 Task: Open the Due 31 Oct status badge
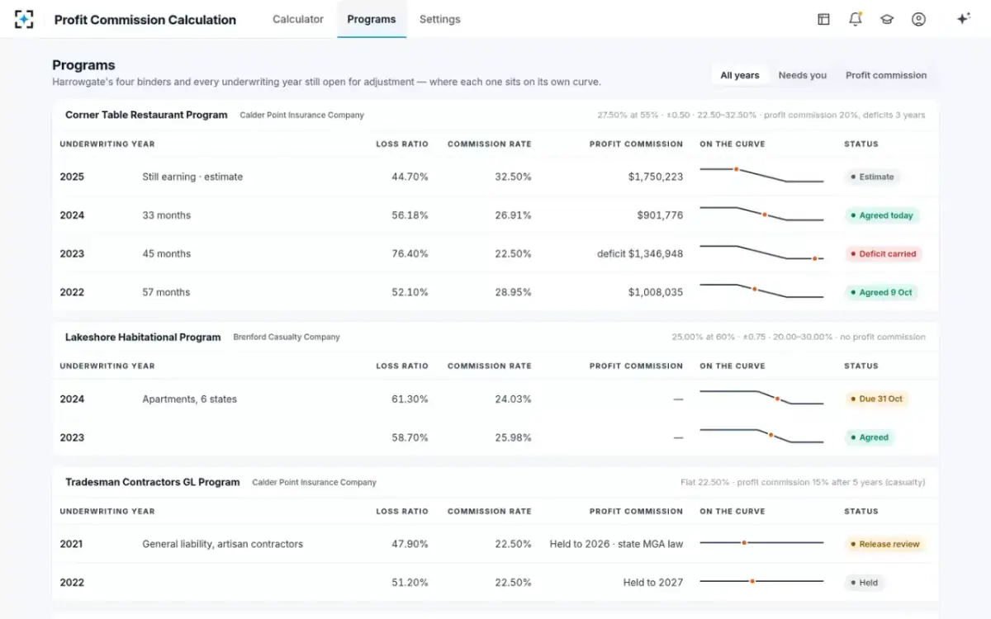(x=877, y=399)
